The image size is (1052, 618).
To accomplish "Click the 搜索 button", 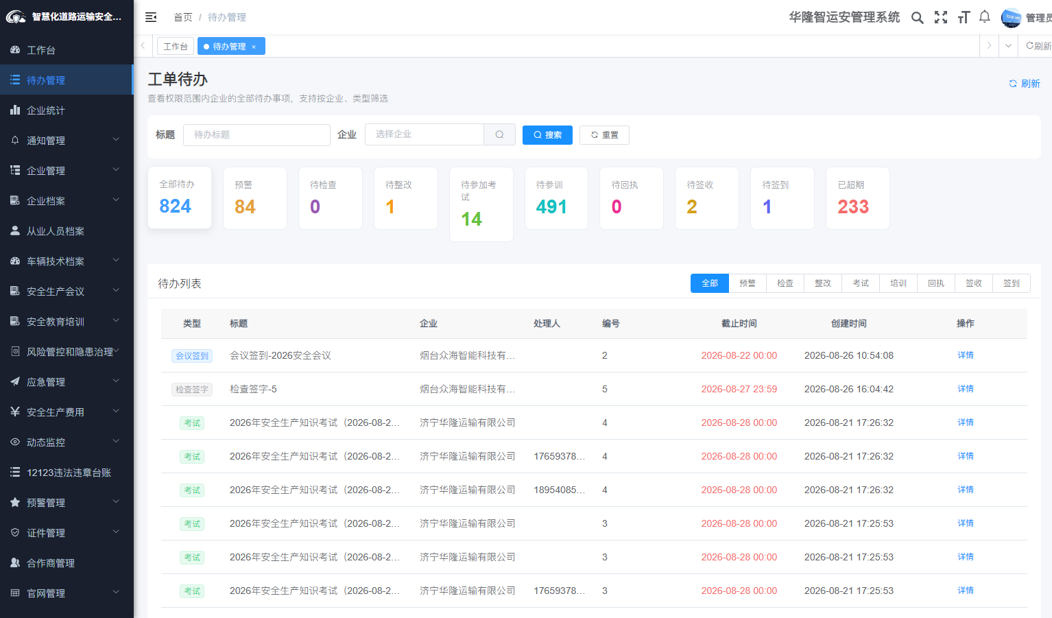I will (x=548, y=135).
